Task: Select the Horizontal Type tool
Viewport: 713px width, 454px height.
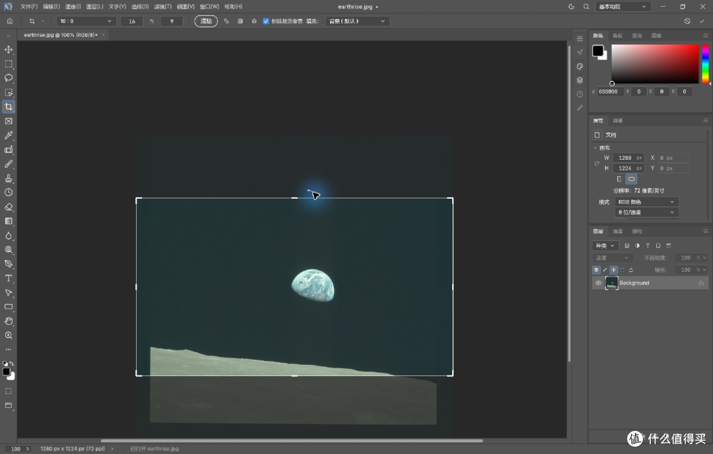Action: (9, 278)
